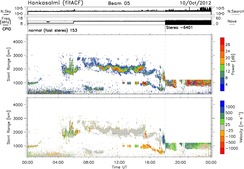Select the "Beam 05" header label
Screen dimensions: 244x169
click(119, 3)
